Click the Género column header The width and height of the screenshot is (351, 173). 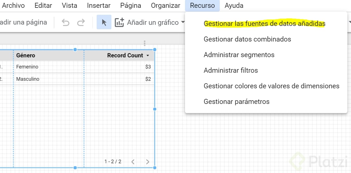26,55
